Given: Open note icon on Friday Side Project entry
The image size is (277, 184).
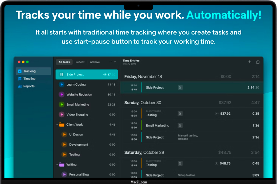Looking at the screenshot, I should (x=180, y=87).
